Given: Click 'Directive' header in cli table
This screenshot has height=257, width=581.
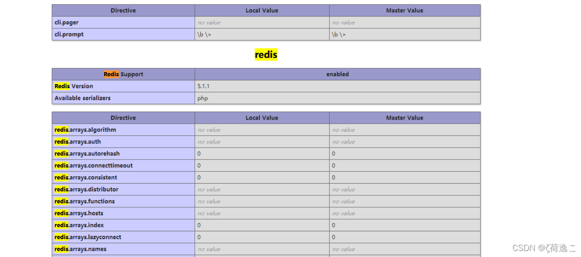Looking at the screenshot, I should pos(123,11).
